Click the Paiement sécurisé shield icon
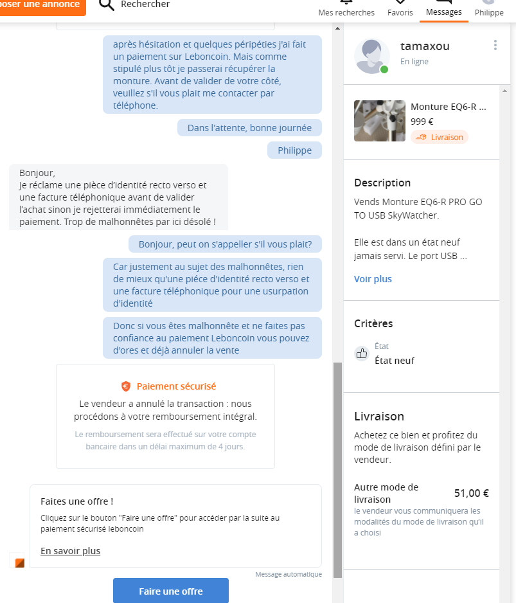The height and width of the screenshot is (603, 516). 126,386
